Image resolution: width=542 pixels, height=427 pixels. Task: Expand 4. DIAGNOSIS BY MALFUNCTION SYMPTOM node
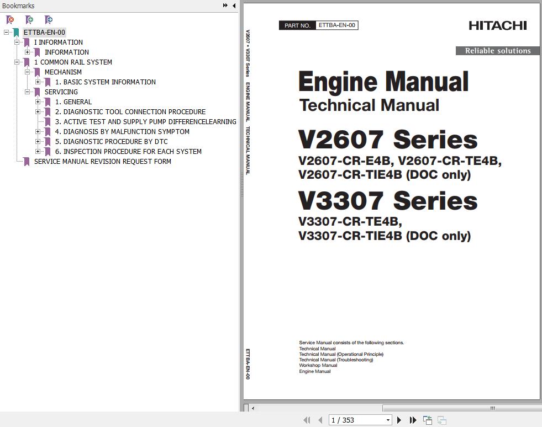tap(38, 131)
